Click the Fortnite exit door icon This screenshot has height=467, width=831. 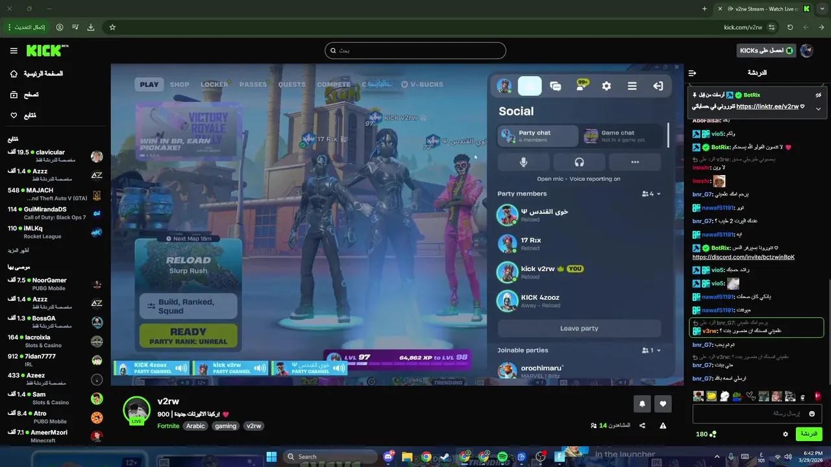coord(658,86)
